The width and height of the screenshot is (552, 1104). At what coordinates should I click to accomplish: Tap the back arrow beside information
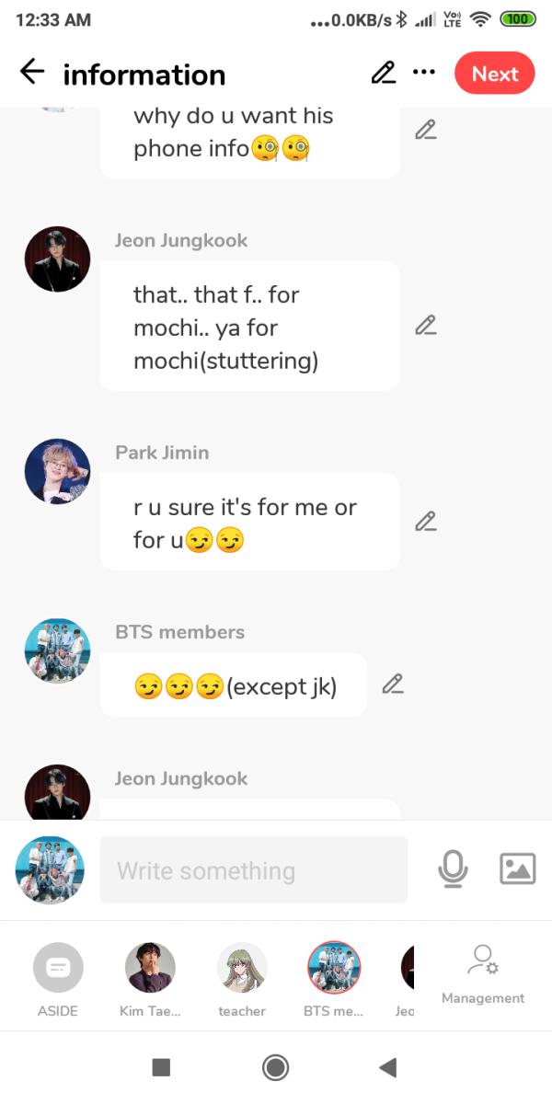32,72
